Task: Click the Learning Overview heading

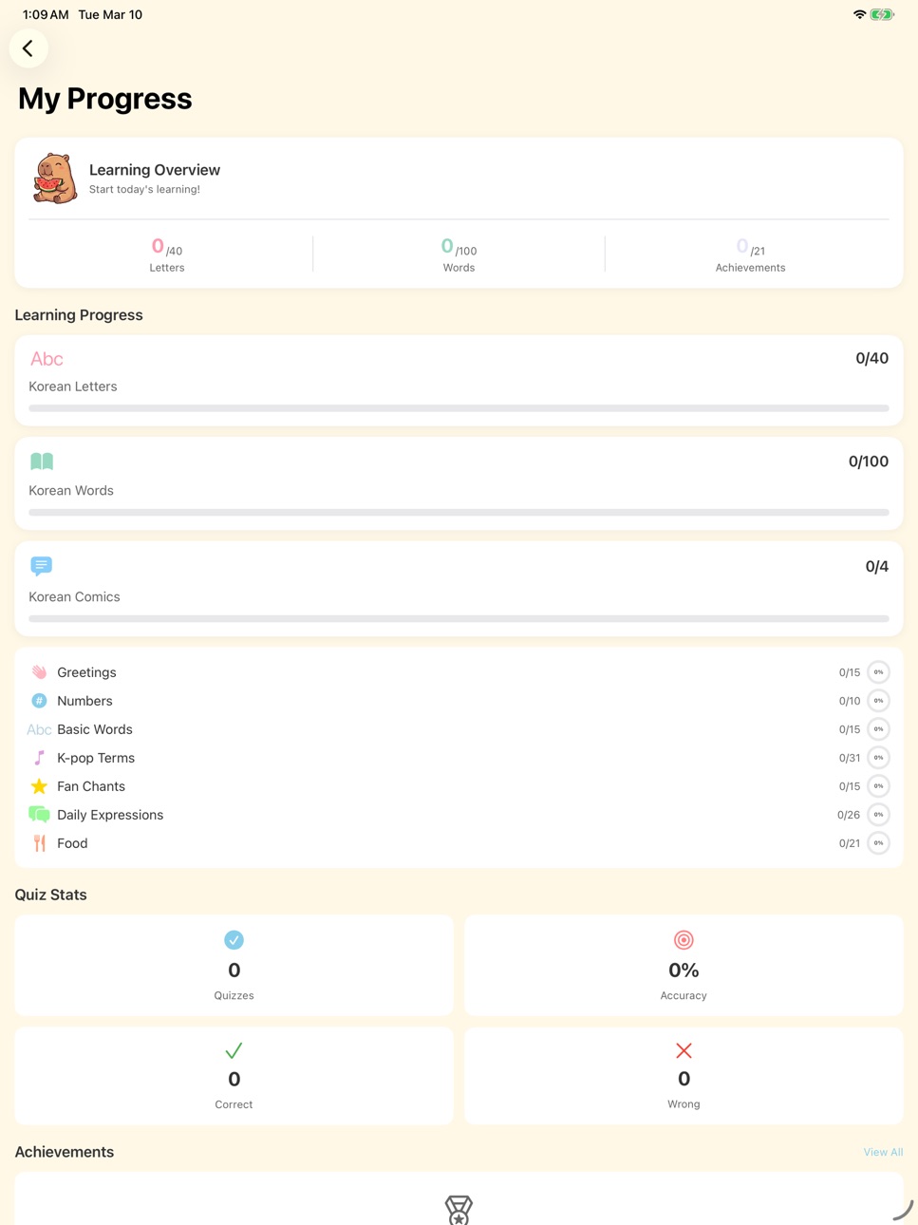Action: click(x=155, y=170)
